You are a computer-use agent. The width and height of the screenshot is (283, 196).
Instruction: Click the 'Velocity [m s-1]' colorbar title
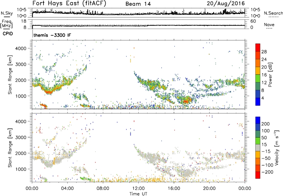pos(277,148)
